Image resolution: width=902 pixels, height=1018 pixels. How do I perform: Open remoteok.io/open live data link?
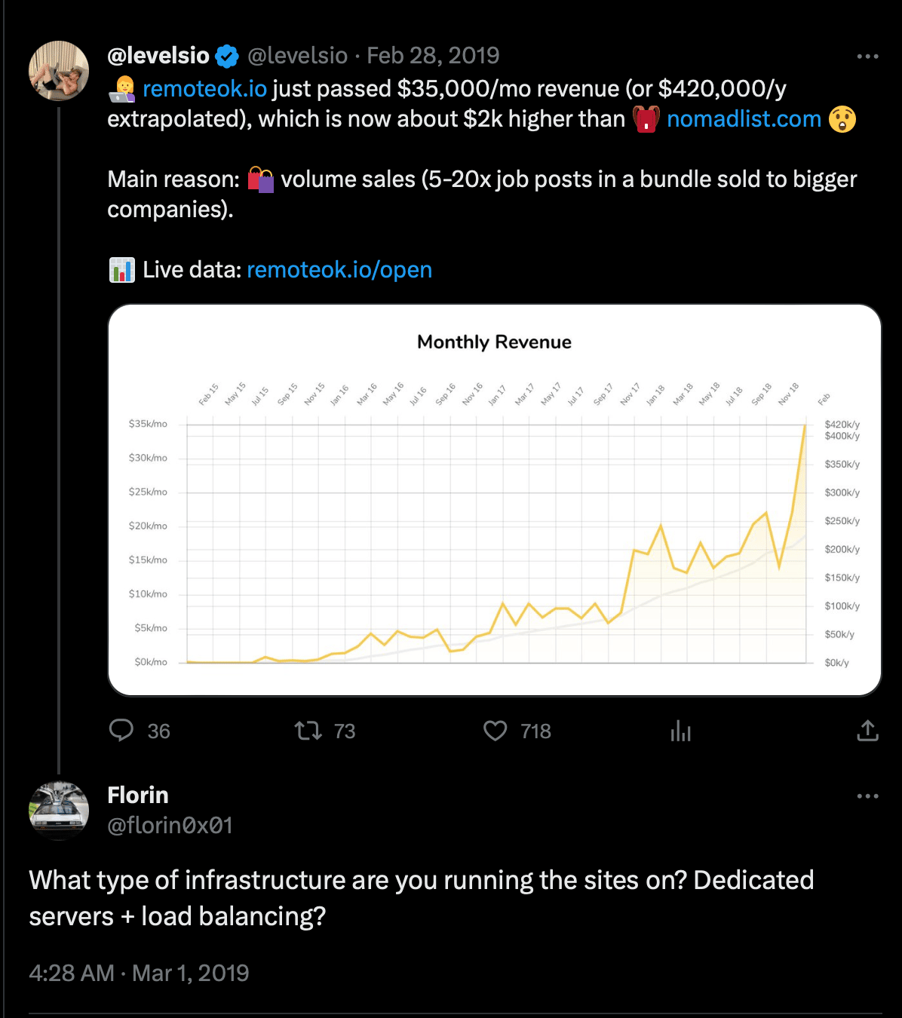(x=339, y=270)
